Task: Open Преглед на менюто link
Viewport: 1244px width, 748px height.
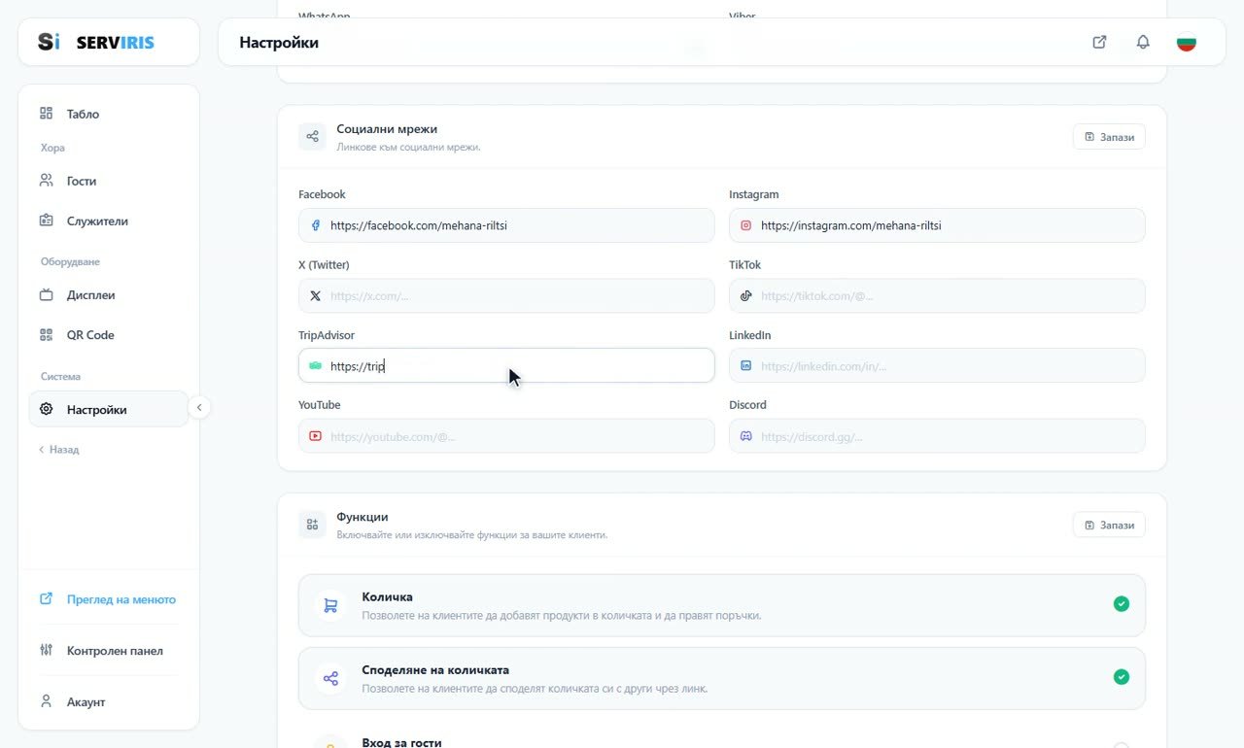Action: click(109, 599)
